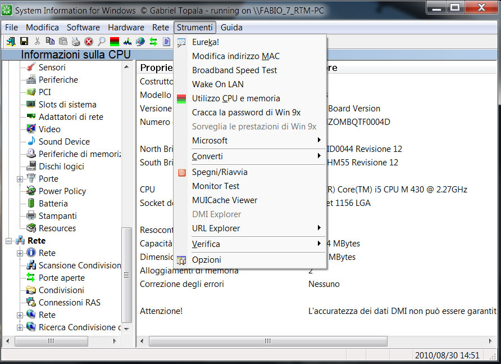Open the Converti submenu
Image resolution: width=501 pixels, height=364 pixels.
click(250, 156)
